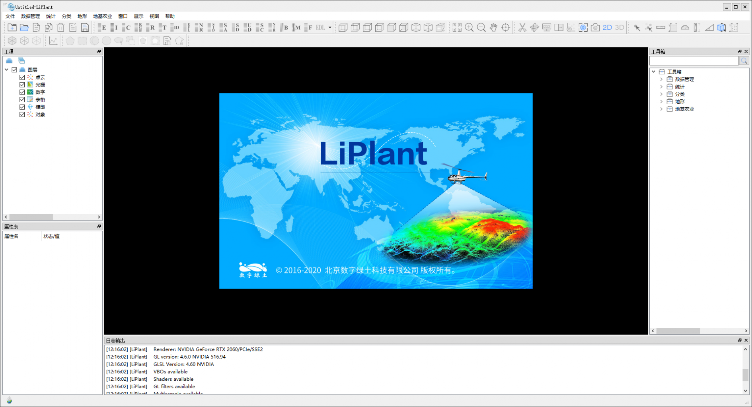Float the 属性表 panel with undock button
752x407 pixels.
point(99,227)
